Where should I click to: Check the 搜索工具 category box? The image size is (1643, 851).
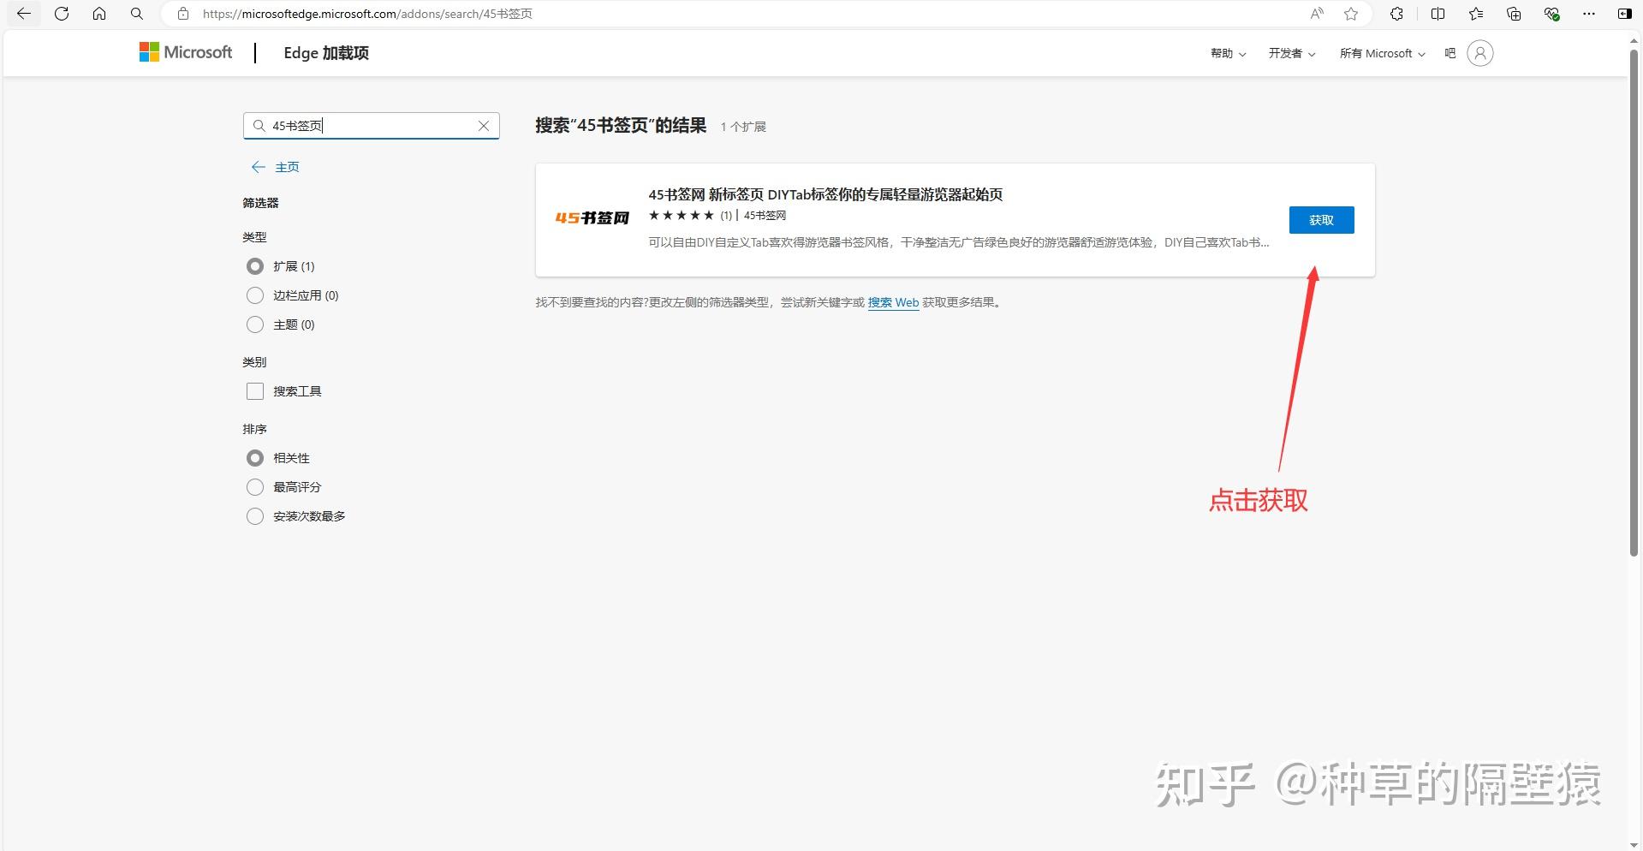pyautogui.click(x=255, y=391)
